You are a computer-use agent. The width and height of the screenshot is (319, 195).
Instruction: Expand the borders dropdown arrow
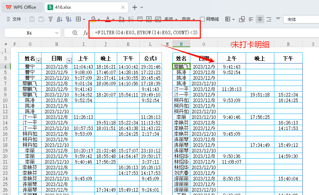pyautogui.click(x=84, y=19)
